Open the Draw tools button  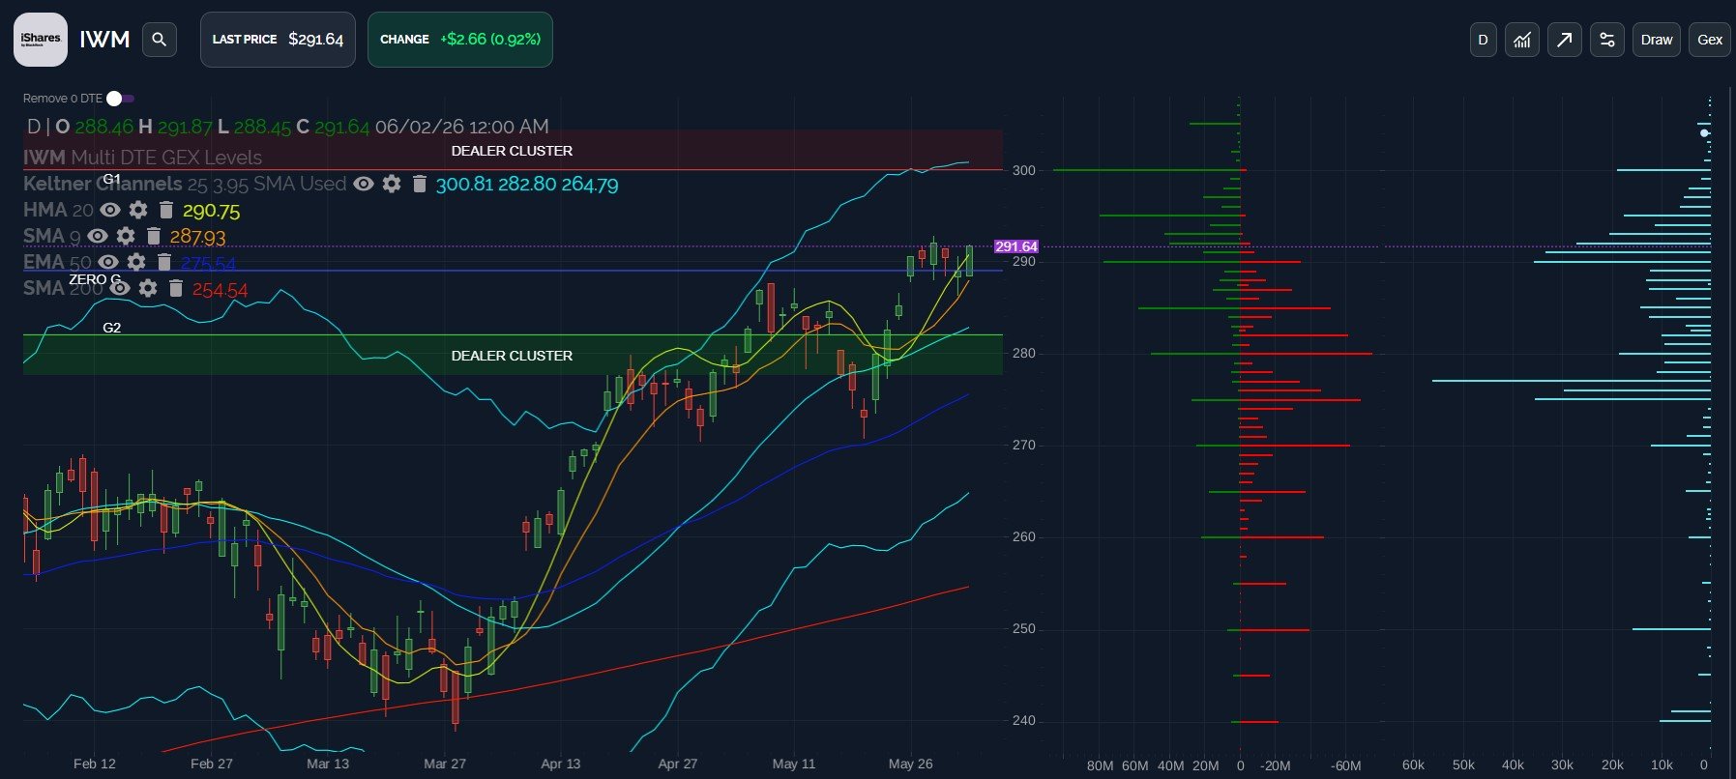(x=1657, y=40)
